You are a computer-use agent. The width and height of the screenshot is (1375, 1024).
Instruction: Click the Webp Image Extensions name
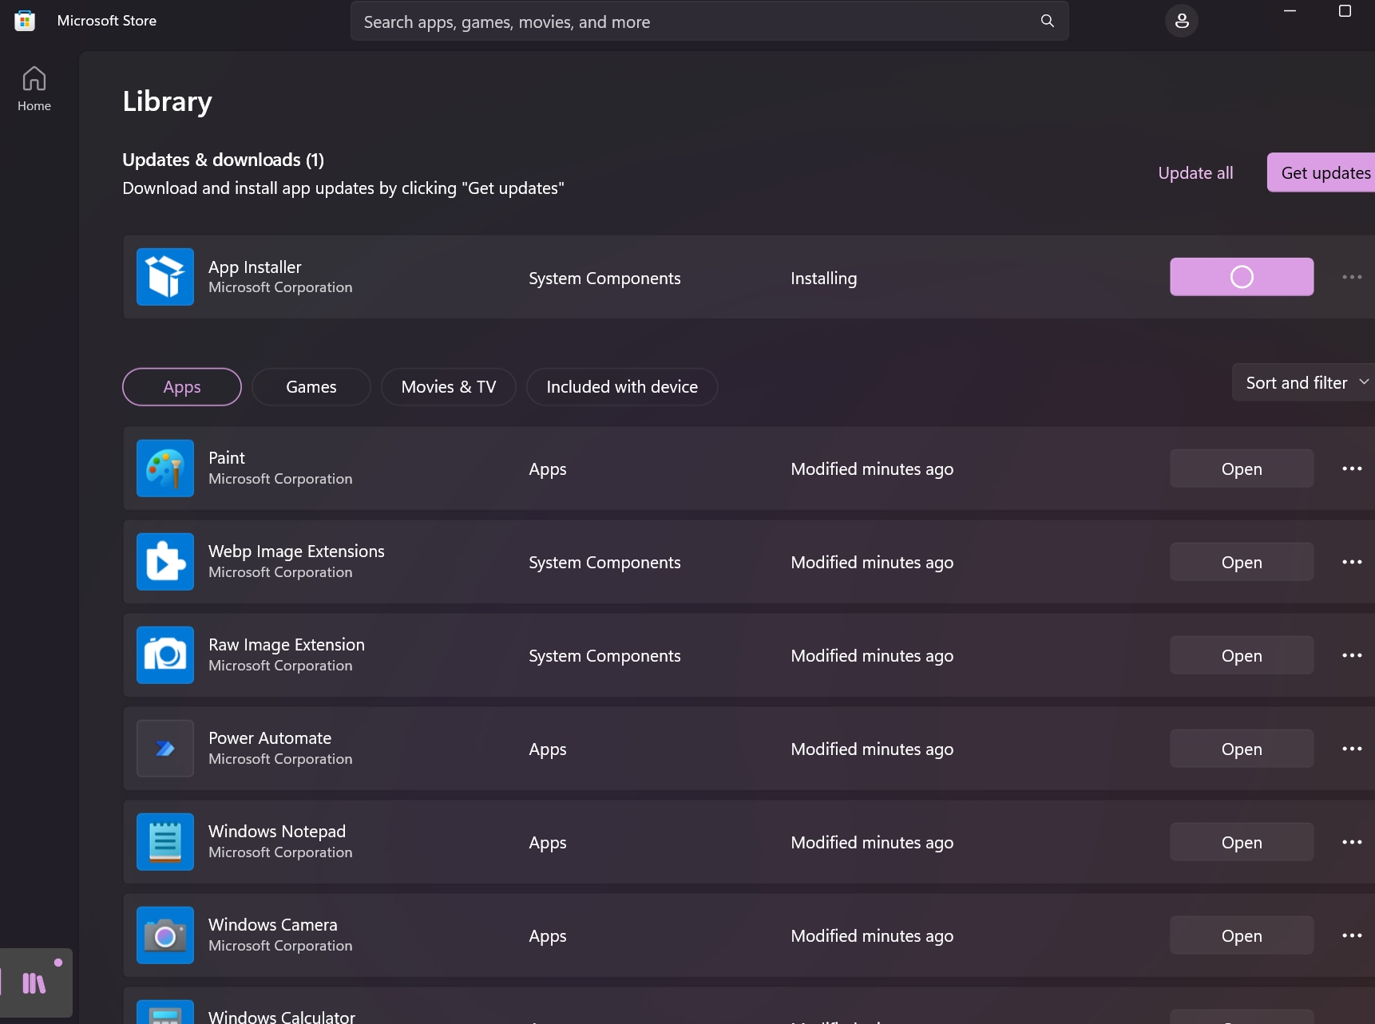tap(296, 552)
